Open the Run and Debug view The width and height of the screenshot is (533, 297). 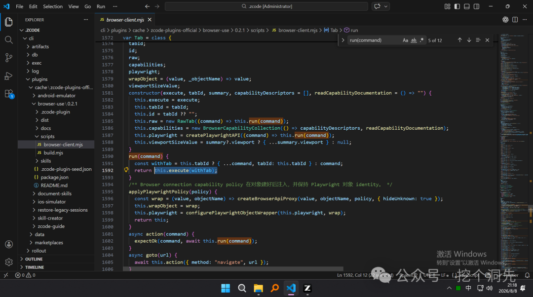[x=9, y=76]
